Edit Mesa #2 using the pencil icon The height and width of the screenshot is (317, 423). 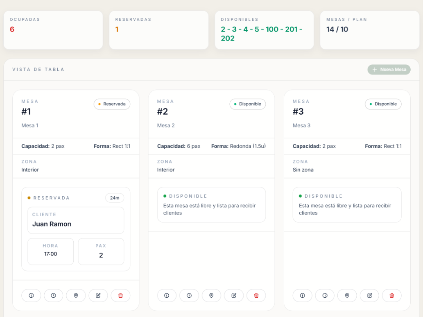click(234, 295)
